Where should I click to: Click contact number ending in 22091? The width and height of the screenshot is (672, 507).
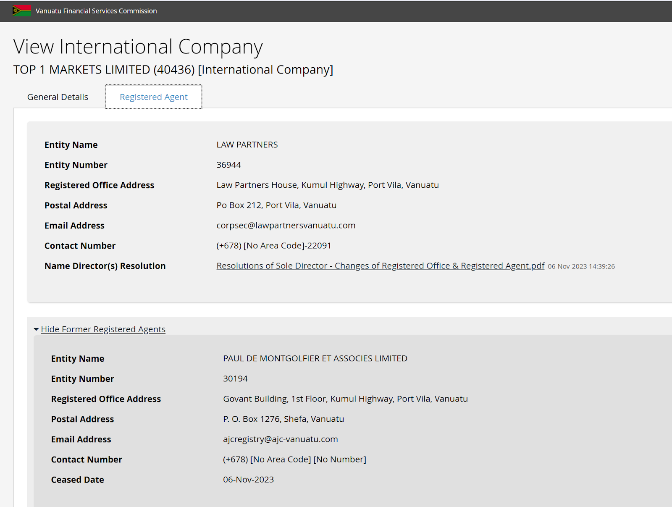(x=274, y=246)
